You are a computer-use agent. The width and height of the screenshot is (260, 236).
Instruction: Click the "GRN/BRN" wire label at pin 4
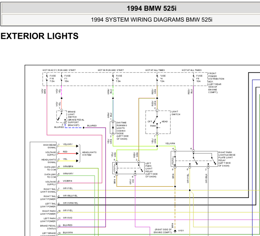click(68, 166)
